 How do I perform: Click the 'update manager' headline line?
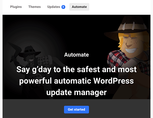tap(76, 93)
